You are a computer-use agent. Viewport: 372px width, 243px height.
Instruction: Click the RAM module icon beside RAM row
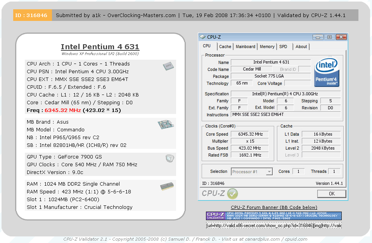(167, 186)
